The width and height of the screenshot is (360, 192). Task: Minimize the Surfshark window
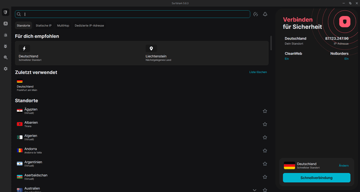coord(343,3)
